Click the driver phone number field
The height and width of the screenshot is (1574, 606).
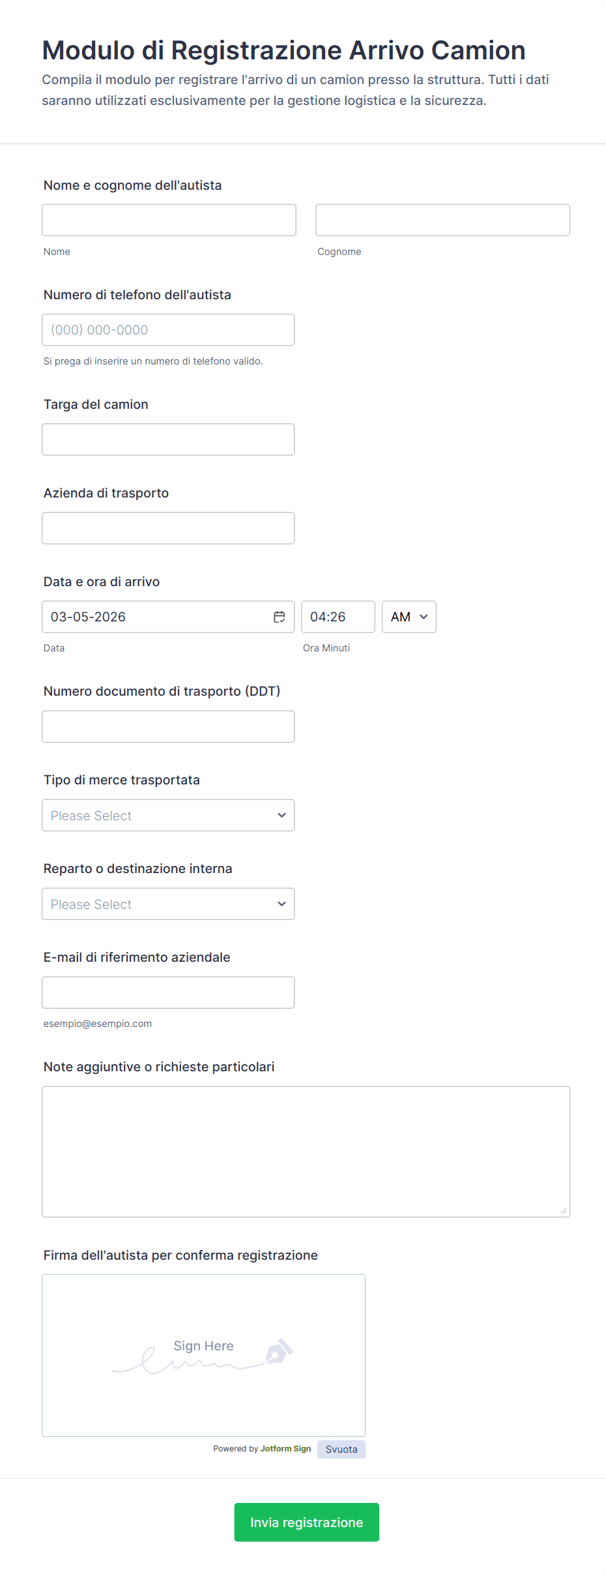point(168,330)
